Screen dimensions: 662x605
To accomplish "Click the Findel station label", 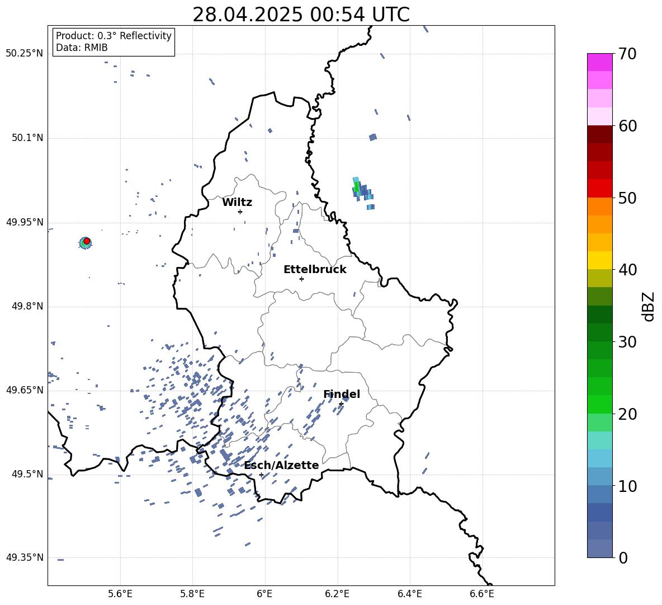I will pyautogui.click(x=342, y=394).
